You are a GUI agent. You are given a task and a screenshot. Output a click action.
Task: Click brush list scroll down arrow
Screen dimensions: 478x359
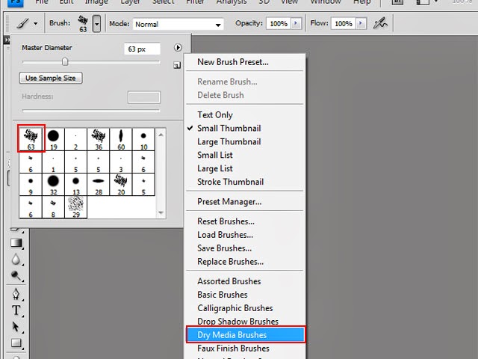click(161, 212)
